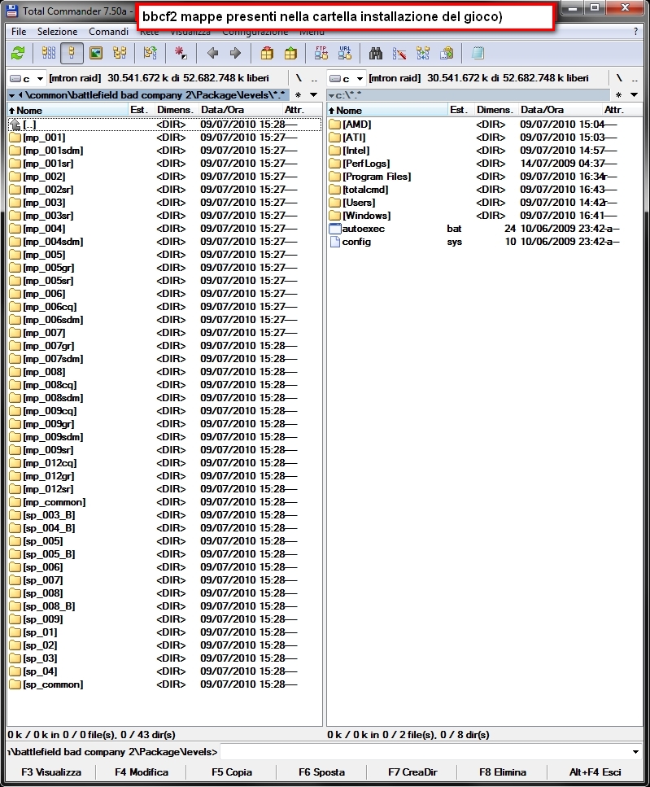Open the right panel directory hotlist asterisk
This screenshot has width=650, height=787.
(618, 95)
